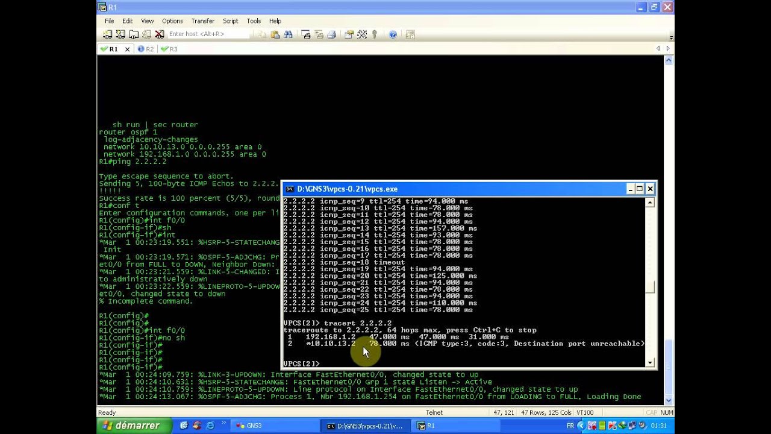Expand quick launch overflow chevron
This screenshot has width=771, height=434.
click(x=224, y=424)
